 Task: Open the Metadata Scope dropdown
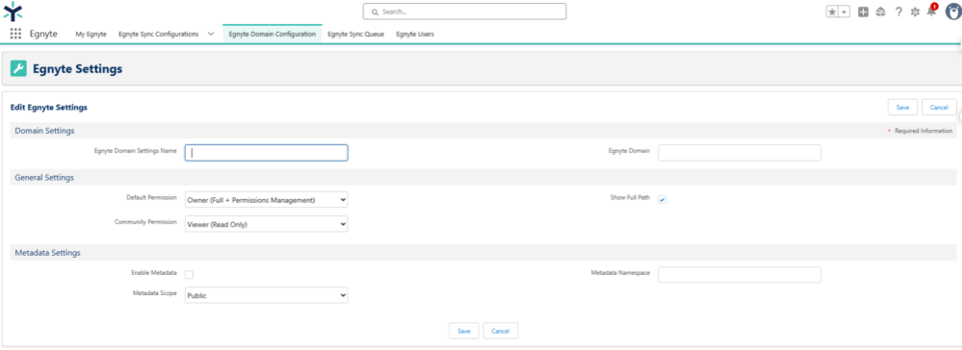coord(267,295)
